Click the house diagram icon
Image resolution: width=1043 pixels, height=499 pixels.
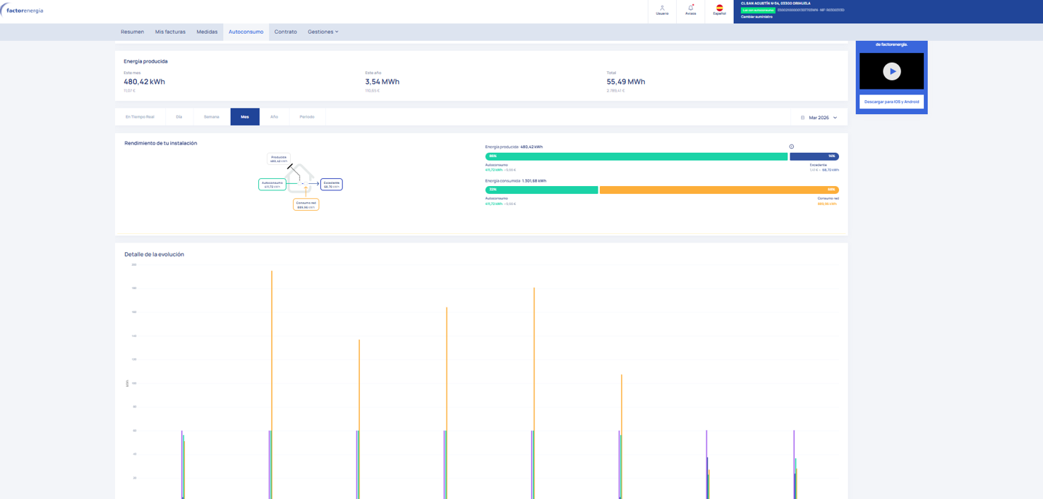[300, 179]
